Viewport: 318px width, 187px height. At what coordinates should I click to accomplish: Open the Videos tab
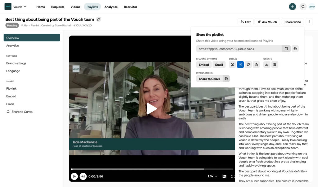(75, 7)
